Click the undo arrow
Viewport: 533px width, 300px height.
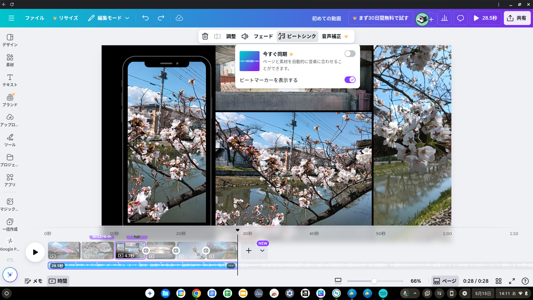click(145, 18)
